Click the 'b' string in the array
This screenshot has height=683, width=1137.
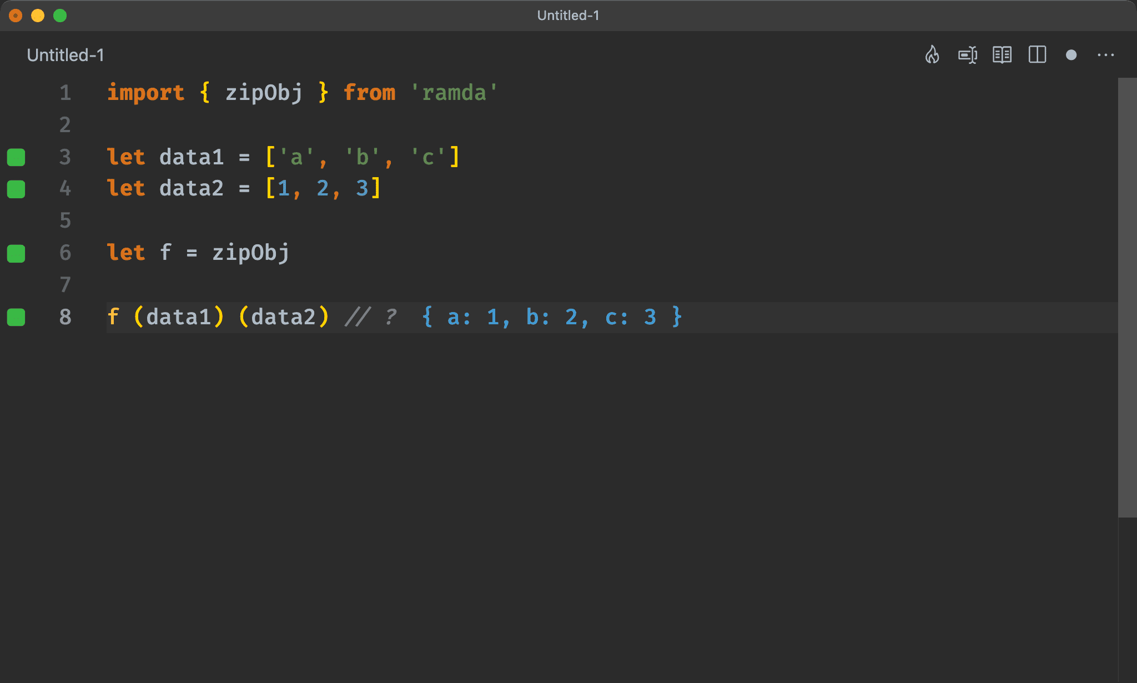(362, 157)
